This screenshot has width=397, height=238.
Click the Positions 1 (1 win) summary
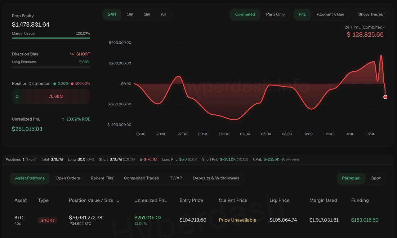pyautogui.click(x=21, y=159)
